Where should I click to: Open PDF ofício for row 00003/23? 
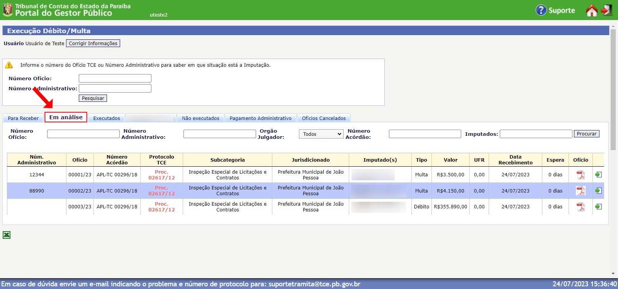pos(580,207)
